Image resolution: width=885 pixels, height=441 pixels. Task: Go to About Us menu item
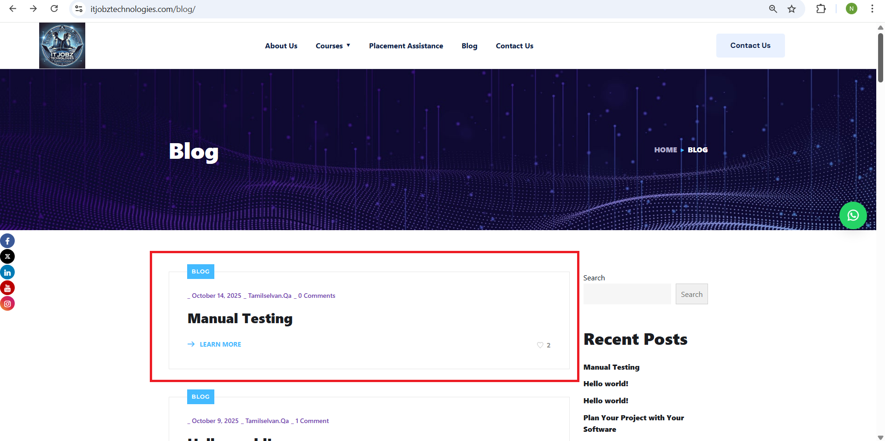point(281,46)
